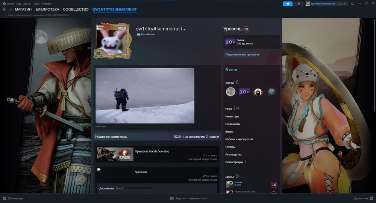Open Работы в мастерской link
376x203 pixels.
pos(239,139)
